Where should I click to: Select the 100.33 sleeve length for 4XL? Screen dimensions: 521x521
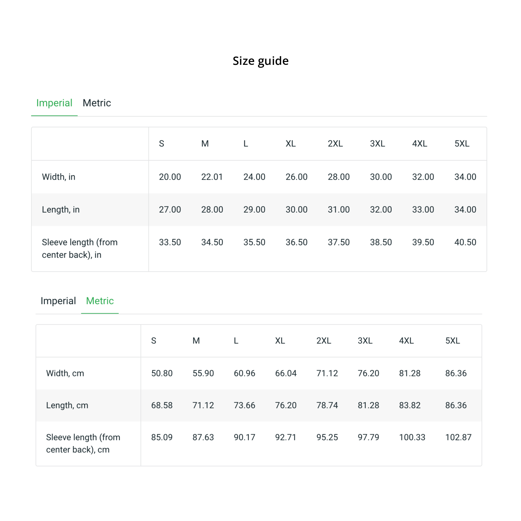412,437
